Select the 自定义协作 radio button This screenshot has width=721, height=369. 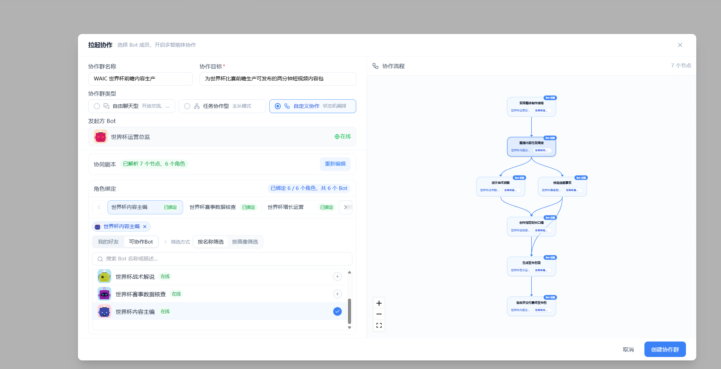pyautogui.click(x=278, y=106)
